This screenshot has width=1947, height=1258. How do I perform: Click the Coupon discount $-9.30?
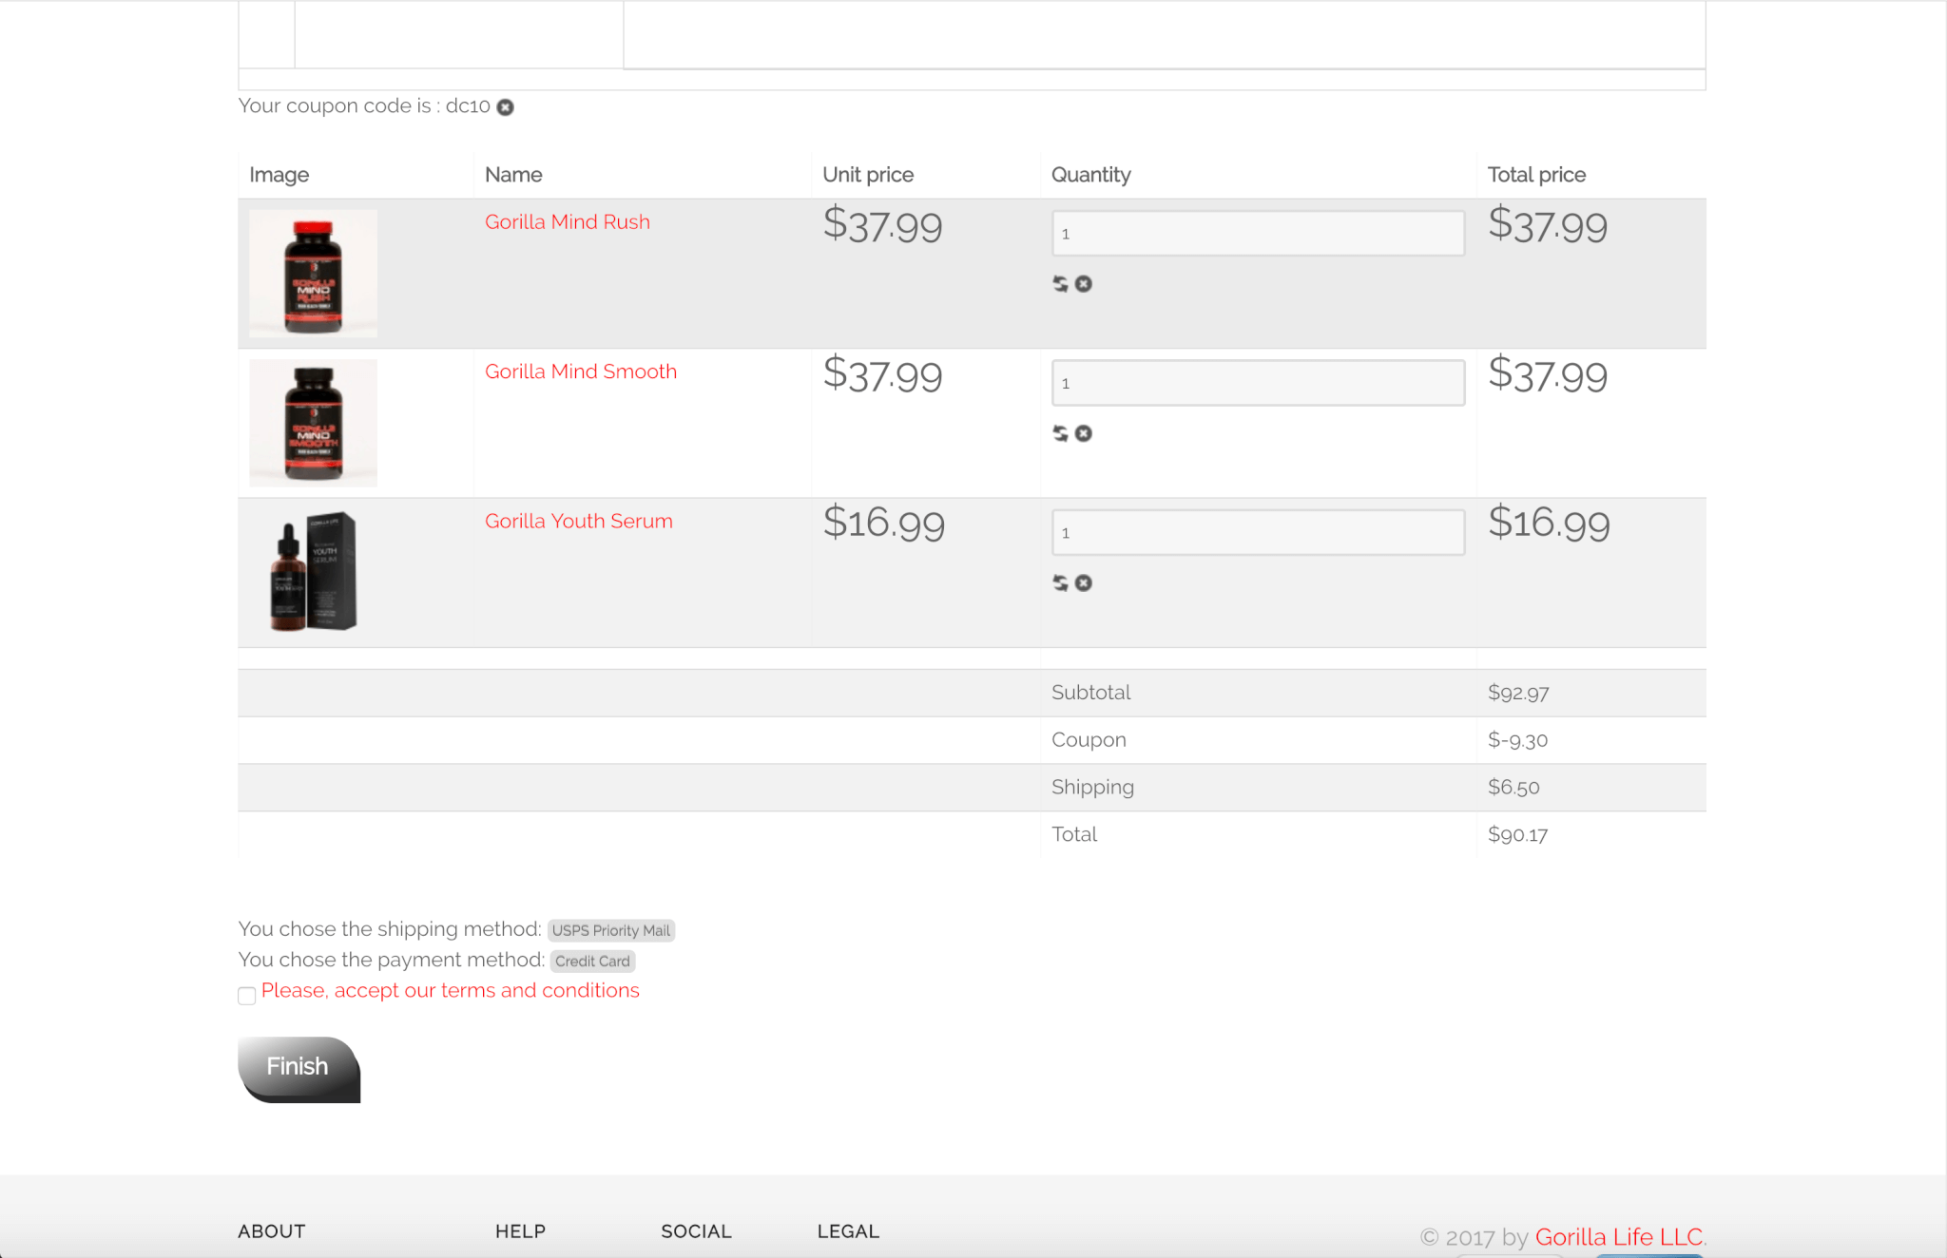1517,740
